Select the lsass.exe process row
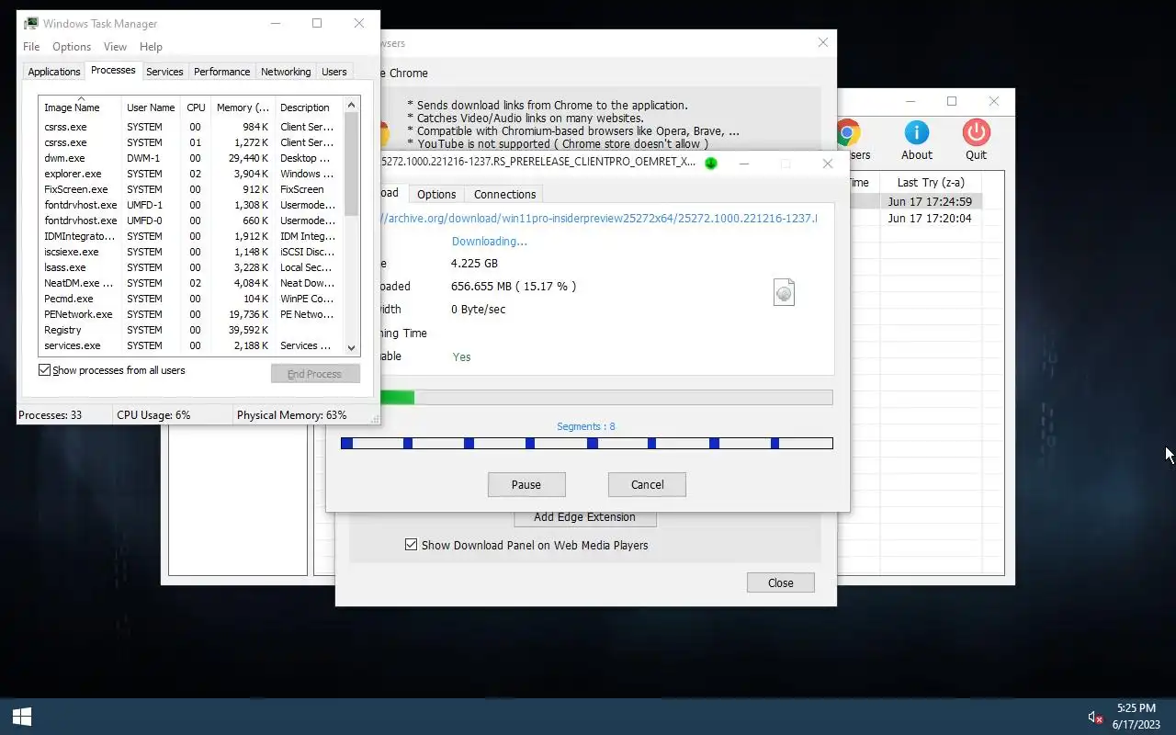The width and height of the screenshot is (1176, 735). click(x=192, y=267)
